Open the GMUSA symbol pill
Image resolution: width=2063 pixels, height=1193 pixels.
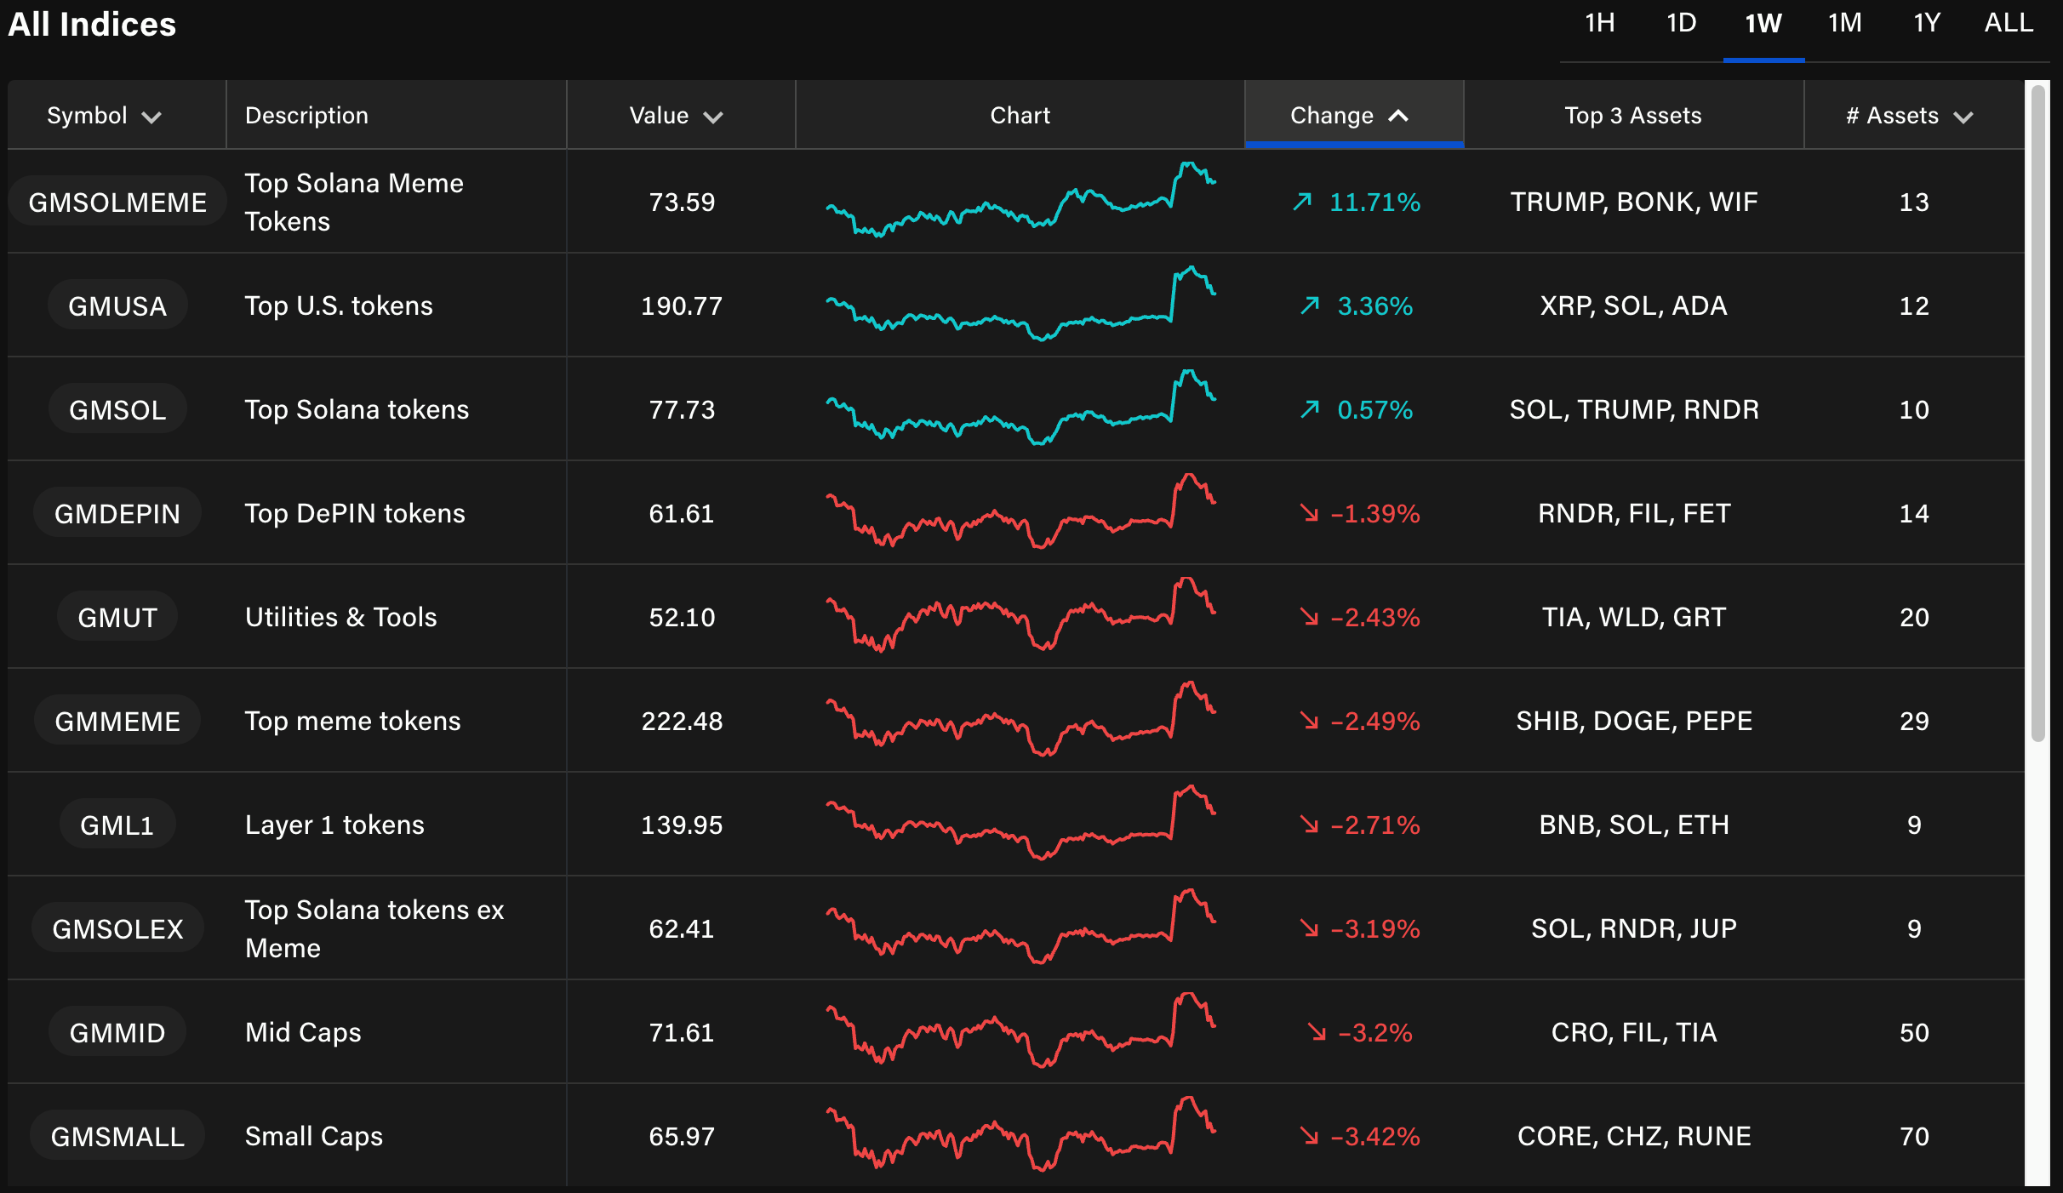[117, 305]
